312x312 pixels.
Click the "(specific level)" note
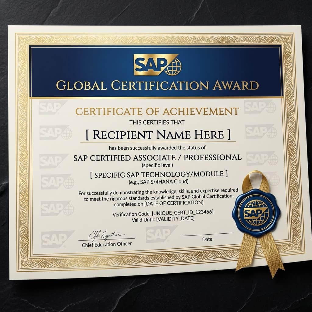coord(158,165)
